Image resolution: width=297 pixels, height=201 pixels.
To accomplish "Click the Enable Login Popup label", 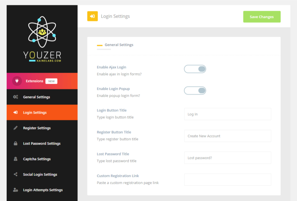I will tap(113, 89).
